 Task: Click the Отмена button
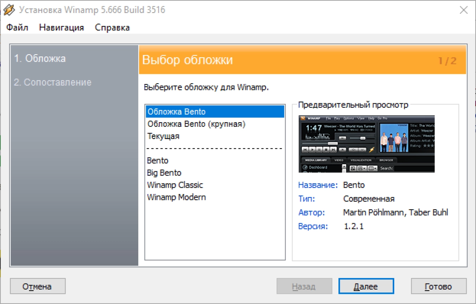click(x=38, y=287)
